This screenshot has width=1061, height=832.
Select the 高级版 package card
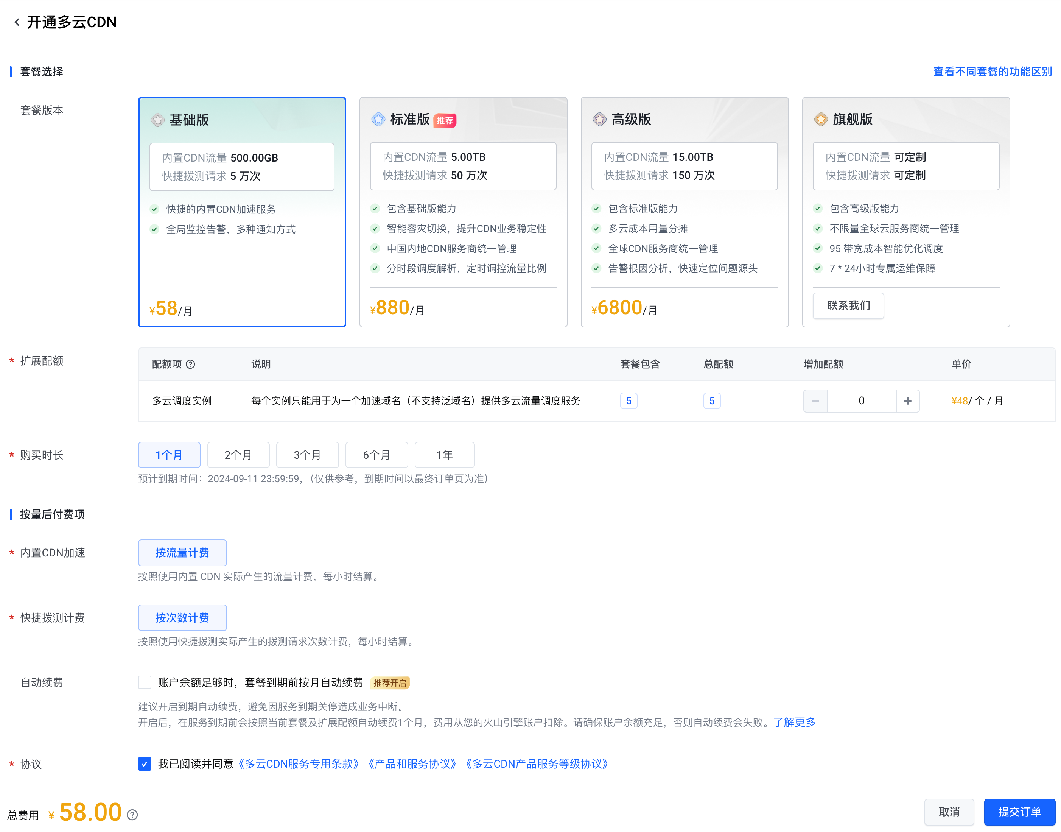click(x=685, y=212)
